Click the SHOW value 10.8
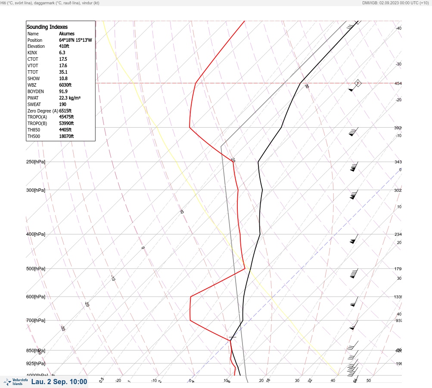 click(63, 78)
